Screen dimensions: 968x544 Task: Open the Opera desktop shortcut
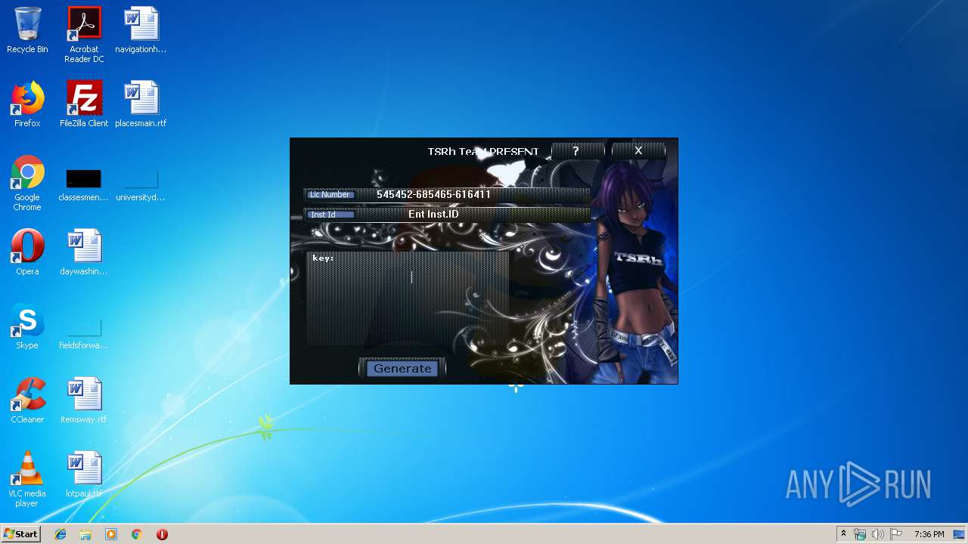pyautogui.click(x=27, y=252)
